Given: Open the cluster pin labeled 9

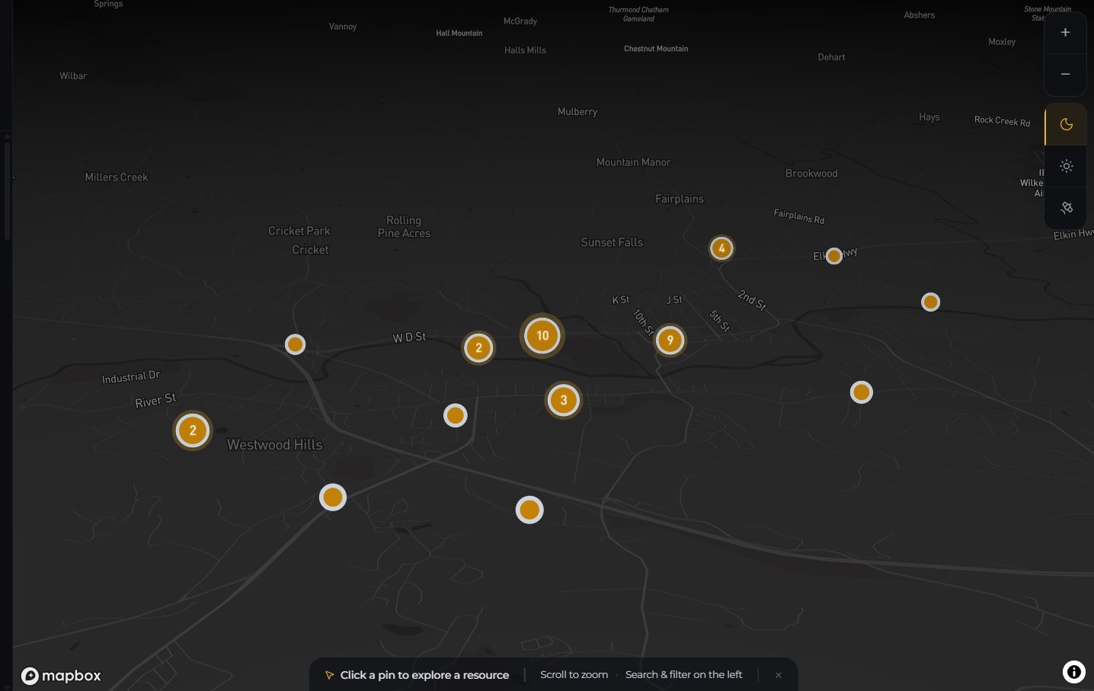Looking at the screenshot, I should (670, 341).
